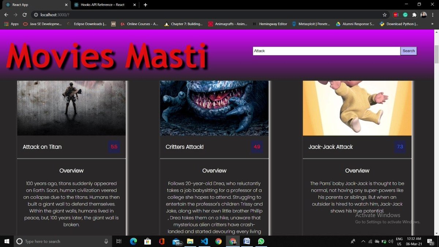
Task: Click the 7.3 rating badge
Action: point(400,147)
